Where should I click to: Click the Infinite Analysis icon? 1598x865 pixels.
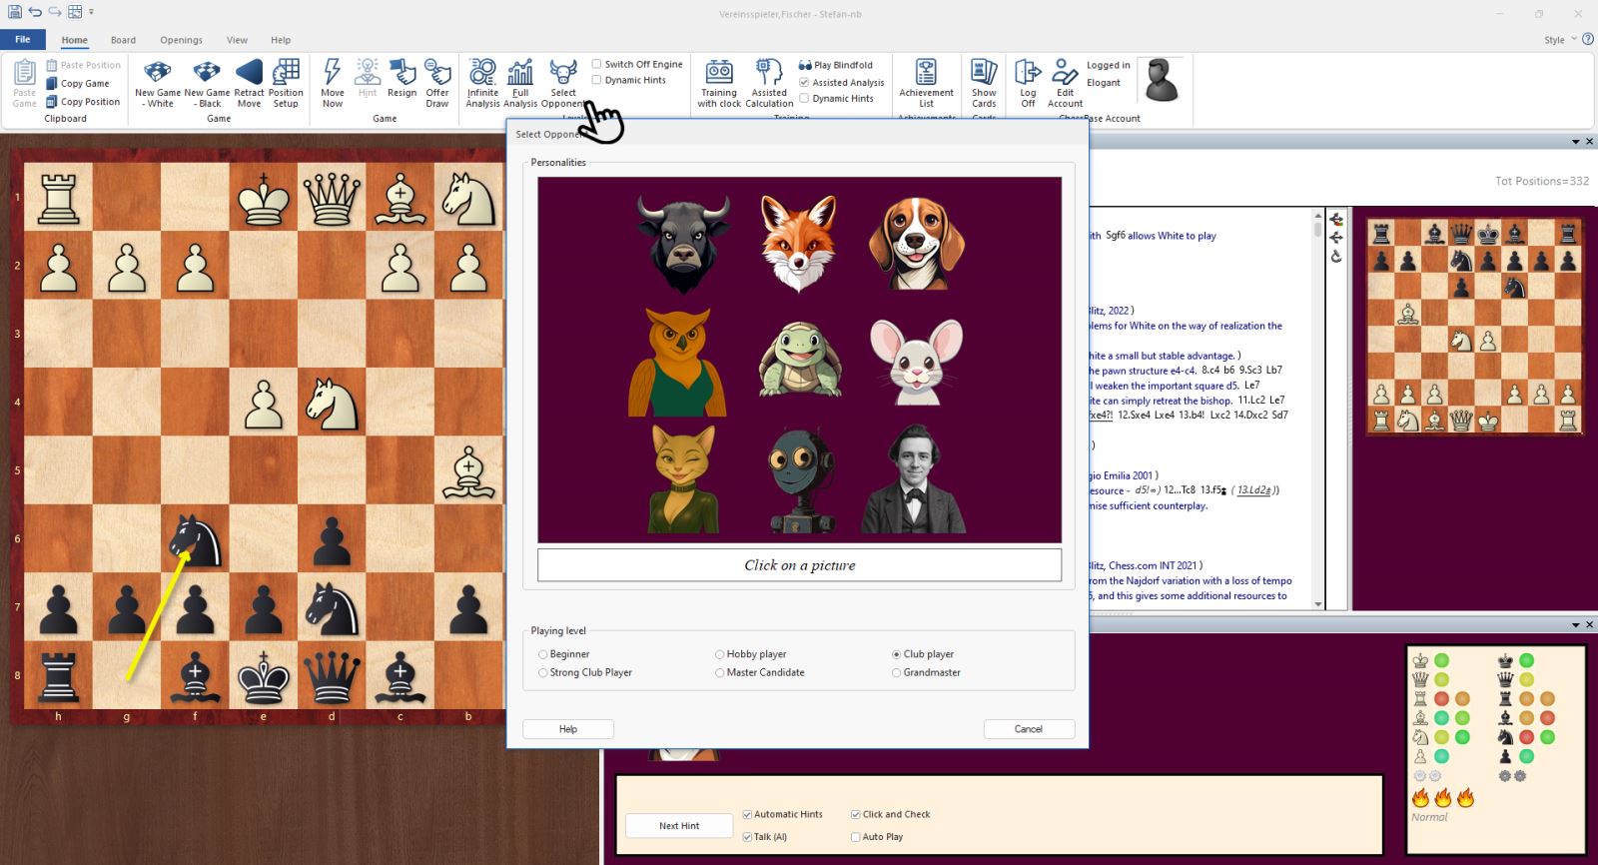pos(482,82)
